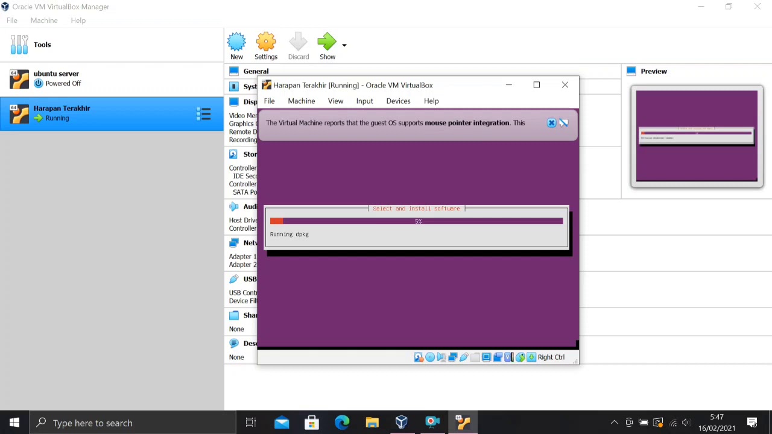
Task: Show hidden system tray icons
Action: coord(614,423)
